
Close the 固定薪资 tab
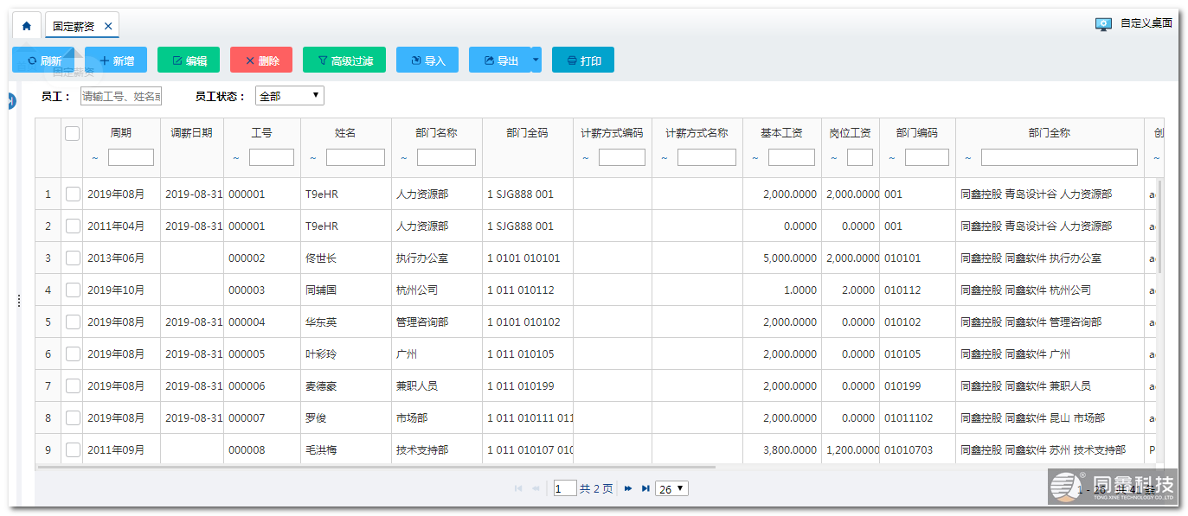[x=108, y=26]
